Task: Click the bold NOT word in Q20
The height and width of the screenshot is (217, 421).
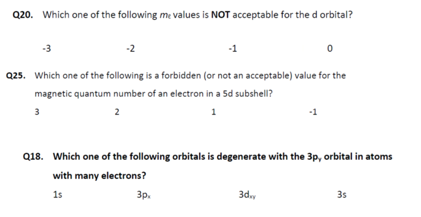Action: coord(221,15)
